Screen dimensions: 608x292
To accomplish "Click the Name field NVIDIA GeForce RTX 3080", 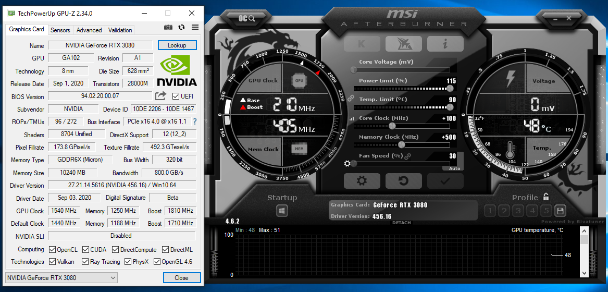I will [100, 45].
